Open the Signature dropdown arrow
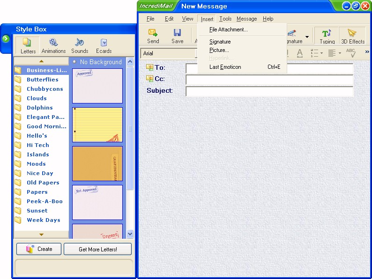The height and width of the screenshot is (279, 372). [x=307, y=37]
